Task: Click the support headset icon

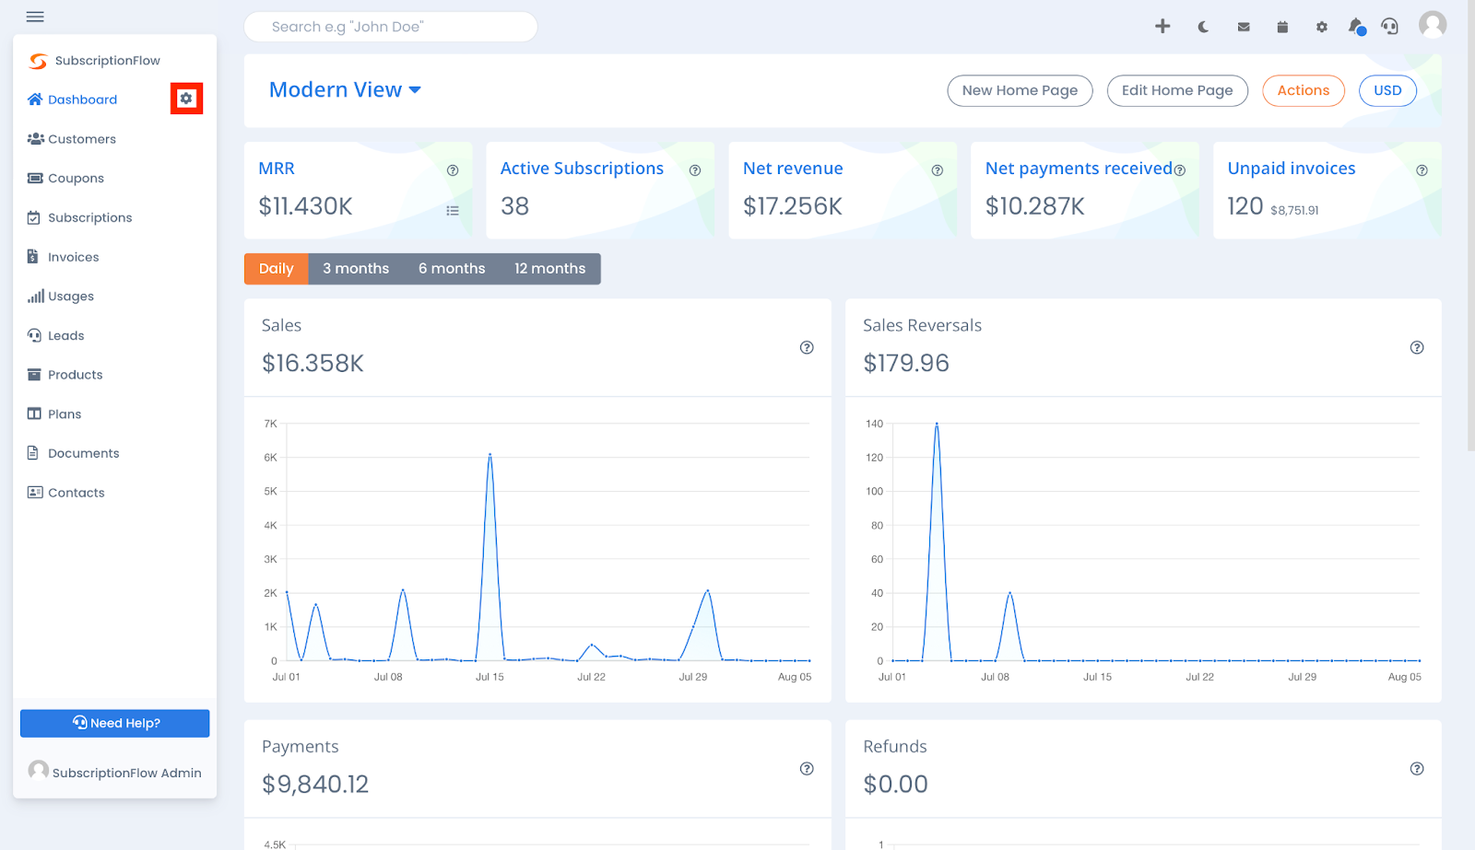Action: pos(1390,27)
